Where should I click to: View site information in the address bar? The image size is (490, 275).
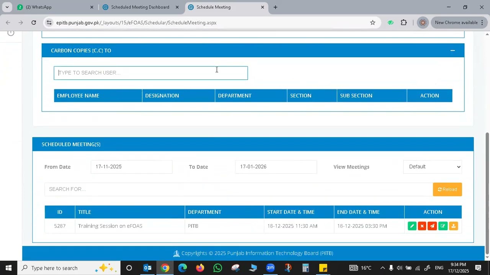[x=49, y=23]
